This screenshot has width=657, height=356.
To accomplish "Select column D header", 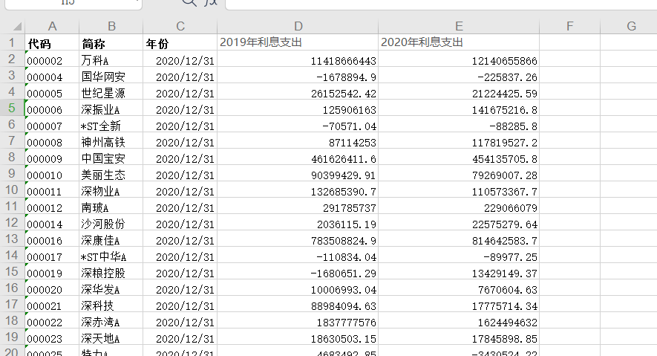I will (298, 27).
